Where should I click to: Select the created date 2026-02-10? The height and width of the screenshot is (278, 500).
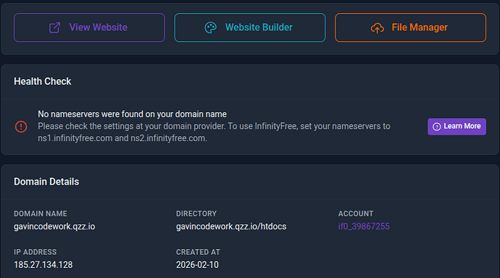pyautogui.click(x=197, y=265)
